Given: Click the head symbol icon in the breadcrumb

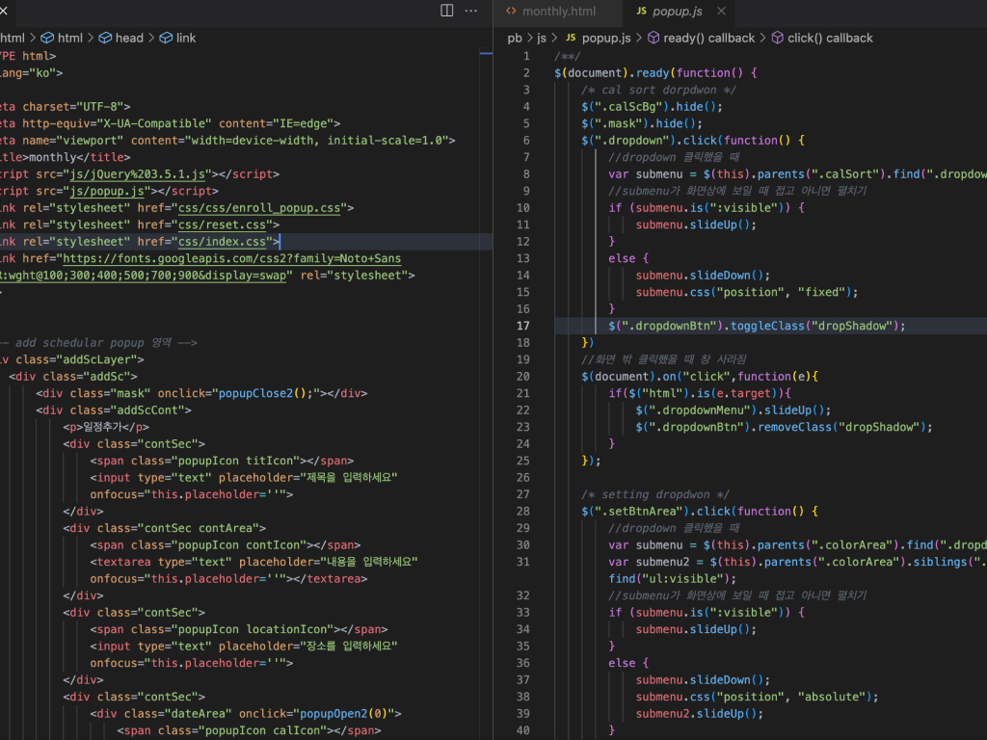Looking at the screenshot, I should 104,38.
